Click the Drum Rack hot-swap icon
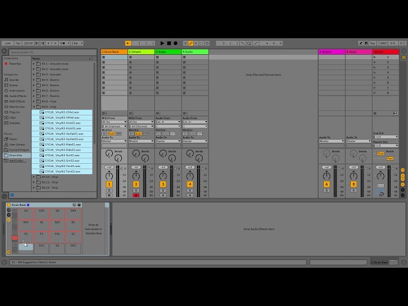The height and width of the screenshot is (306, 408). tap(74, 205)
